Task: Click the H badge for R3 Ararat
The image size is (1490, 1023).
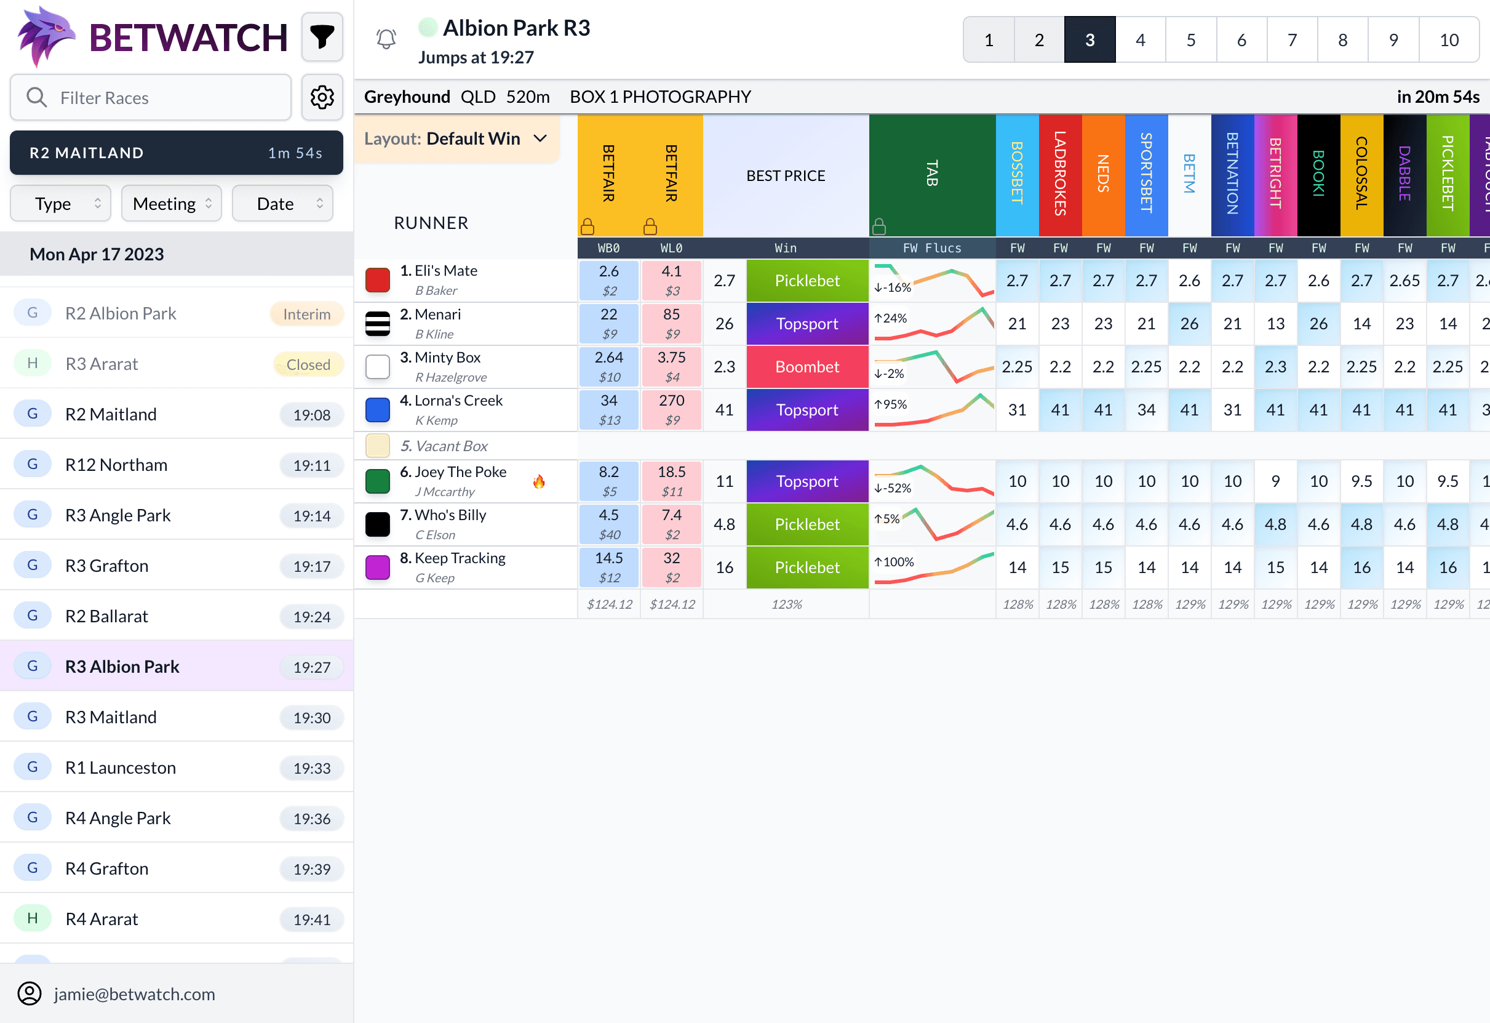Action: tap(33, 364)
